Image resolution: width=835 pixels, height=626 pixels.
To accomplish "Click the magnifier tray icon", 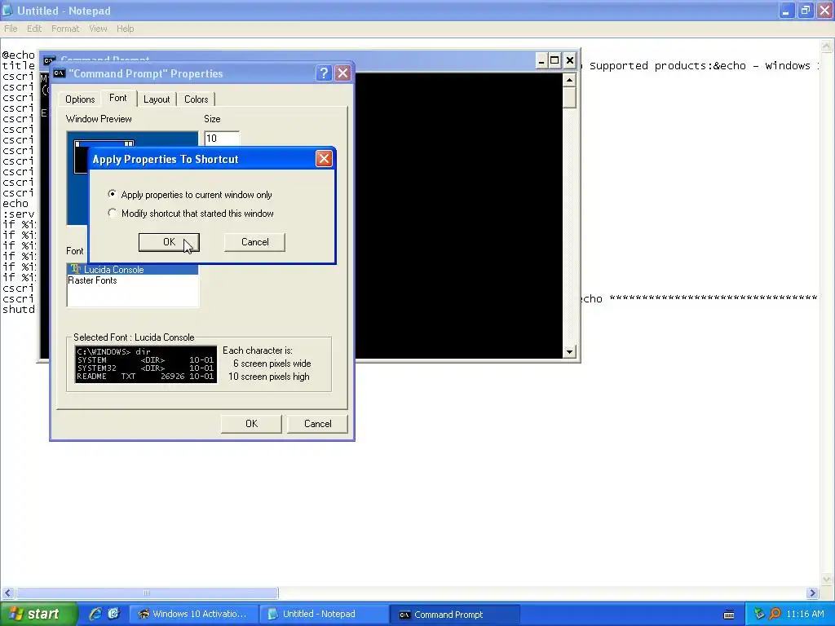I will (775, 615).
